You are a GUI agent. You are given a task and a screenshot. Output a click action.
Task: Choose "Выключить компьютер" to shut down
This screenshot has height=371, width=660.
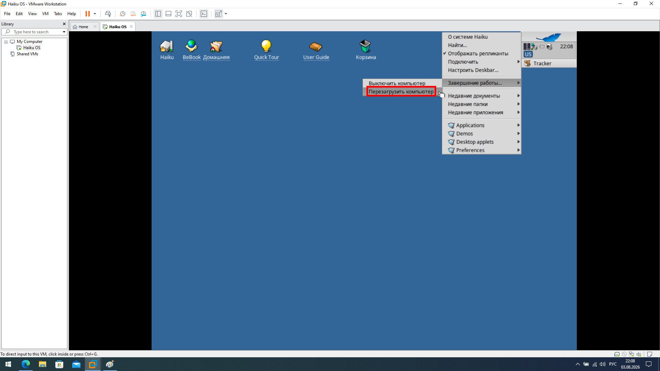[402, 83]
